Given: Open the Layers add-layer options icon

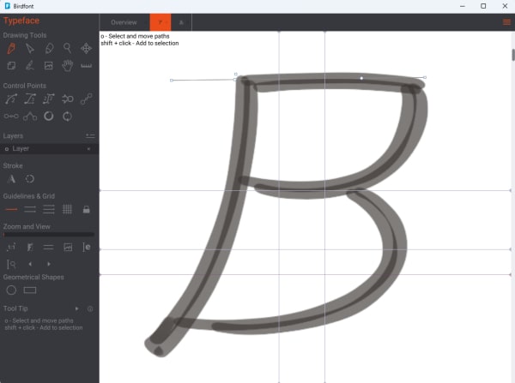Looking at the screenshot, I should (x=89, y=136).
